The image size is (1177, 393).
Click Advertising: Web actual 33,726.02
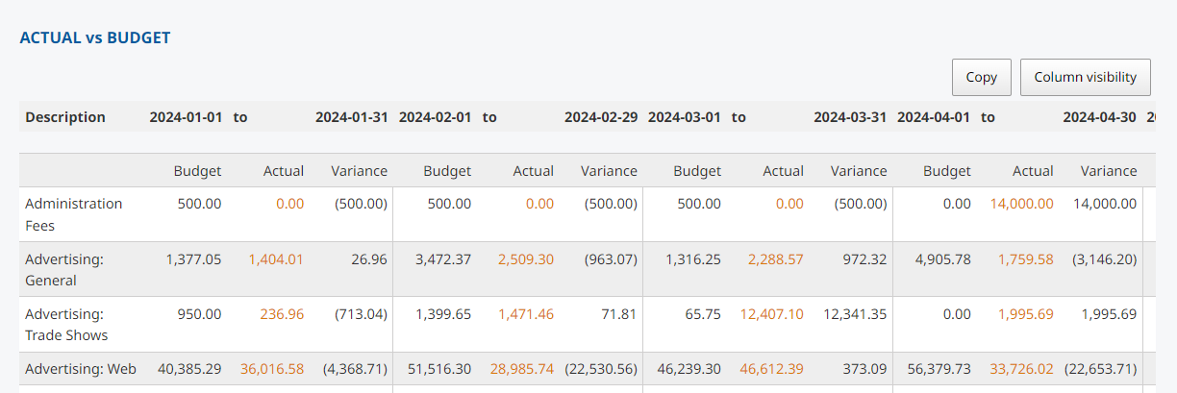click(x=1021, y=369)
